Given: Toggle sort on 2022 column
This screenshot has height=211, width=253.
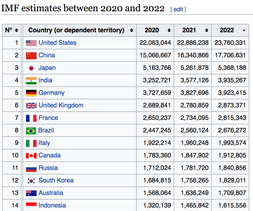Looking at the screenshot, I should click(244, 31).
